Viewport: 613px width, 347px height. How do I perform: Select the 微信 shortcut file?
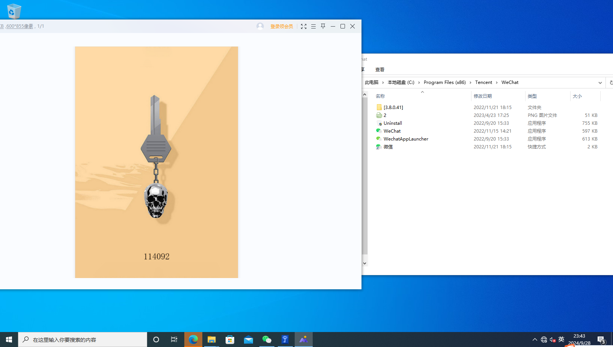pyautogui.click(x=388, y=147)
